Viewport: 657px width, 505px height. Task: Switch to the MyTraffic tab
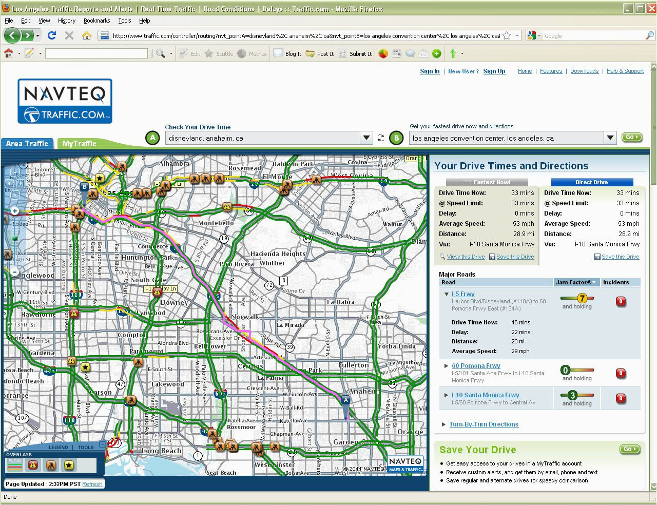[79, 144]
